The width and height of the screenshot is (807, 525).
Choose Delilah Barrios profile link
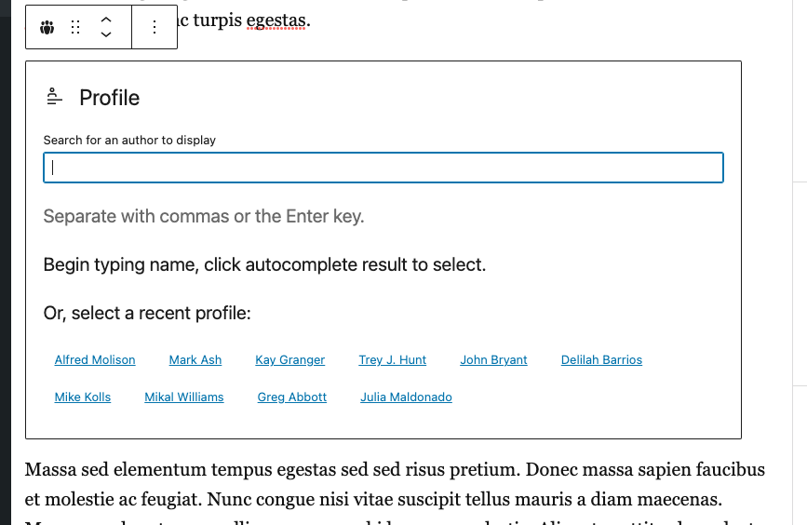[601, 360]
